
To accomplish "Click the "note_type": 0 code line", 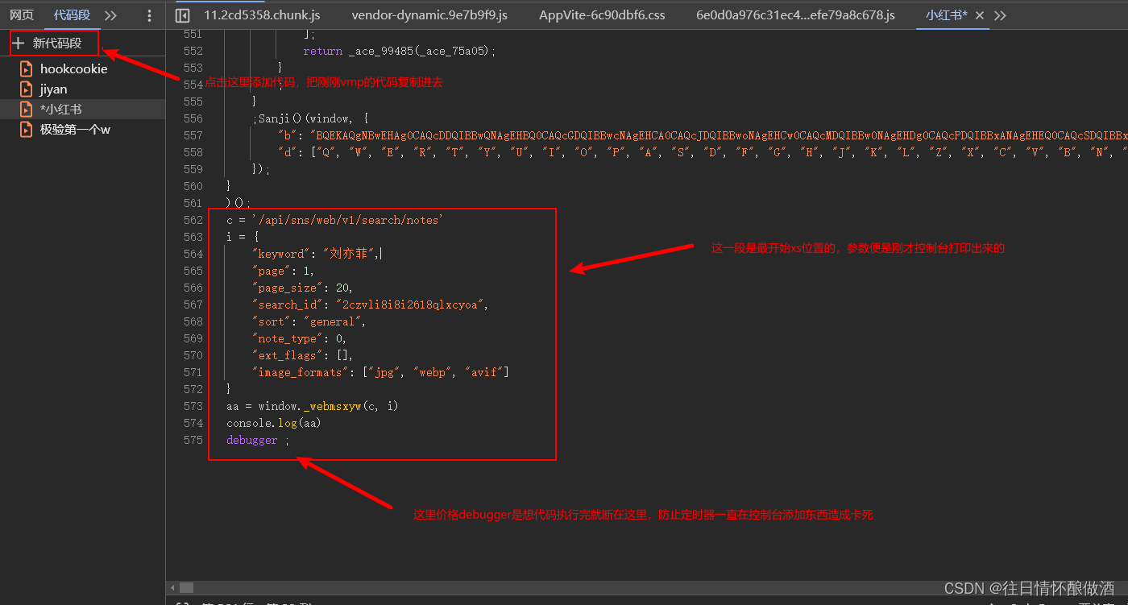I will tap(299, 338).
